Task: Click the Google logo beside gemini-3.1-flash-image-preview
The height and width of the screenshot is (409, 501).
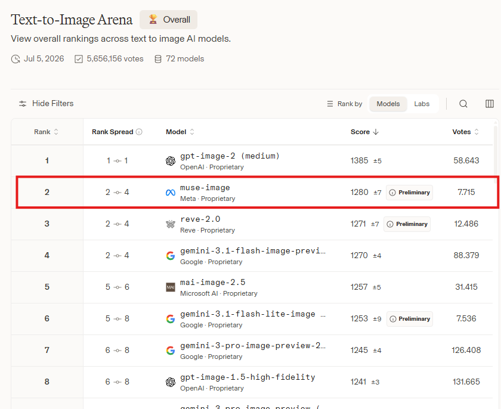Action: click(x=171, y=256)
